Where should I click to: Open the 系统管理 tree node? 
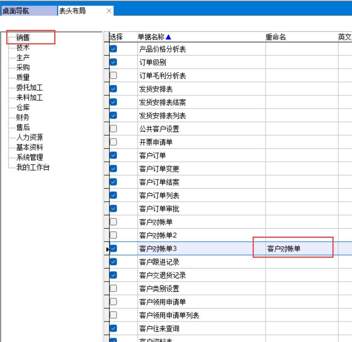[x=30, y=158]
